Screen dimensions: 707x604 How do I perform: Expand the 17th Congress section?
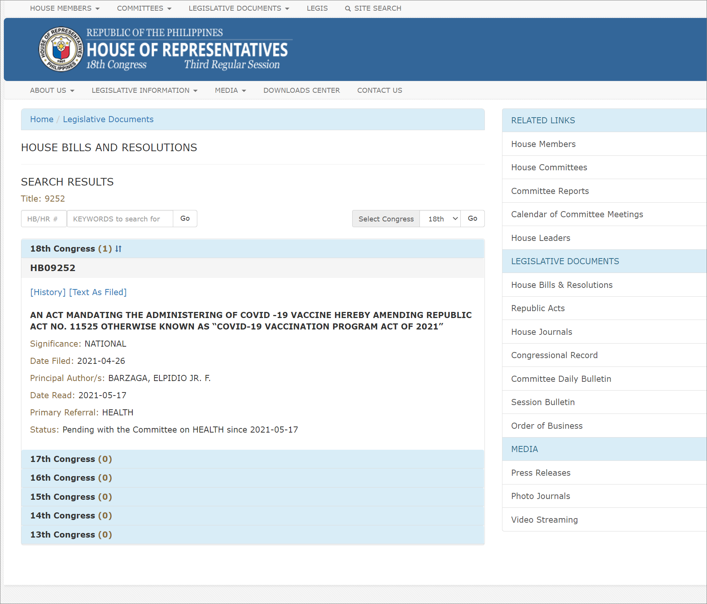click(x=253, y=459)
